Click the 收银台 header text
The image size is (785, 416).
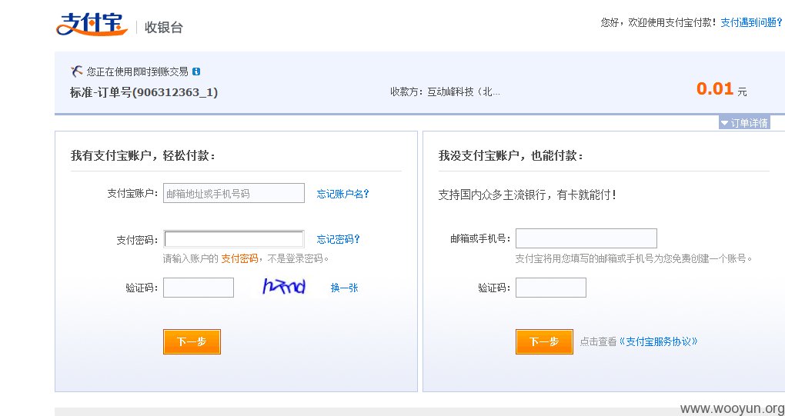164,27
